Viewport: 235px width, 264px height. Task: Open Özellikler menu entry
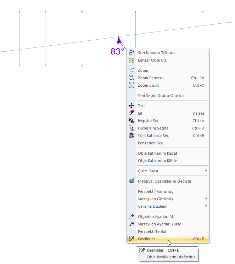coord(168,239)
